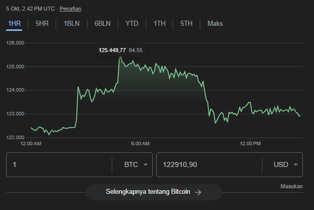The height and width of the screenshot is (210, 314).
Task: Show the 1BLN chart range
Action: pyautogui.click(x=71, y=23)
